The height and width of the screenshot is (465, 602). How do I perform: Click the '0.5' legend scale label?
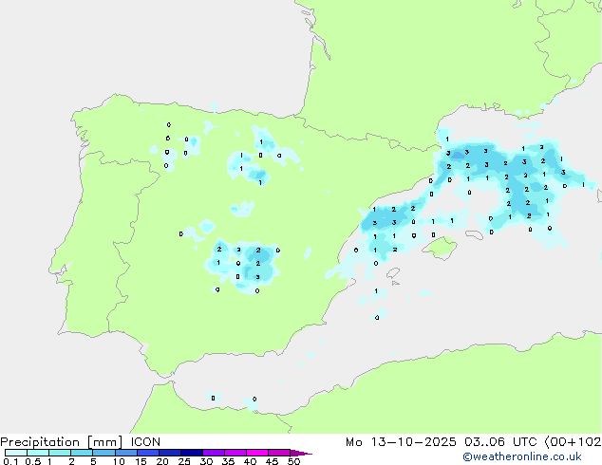click(x=33, y=461)
